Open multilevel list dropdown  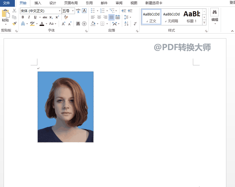[116, 11]
